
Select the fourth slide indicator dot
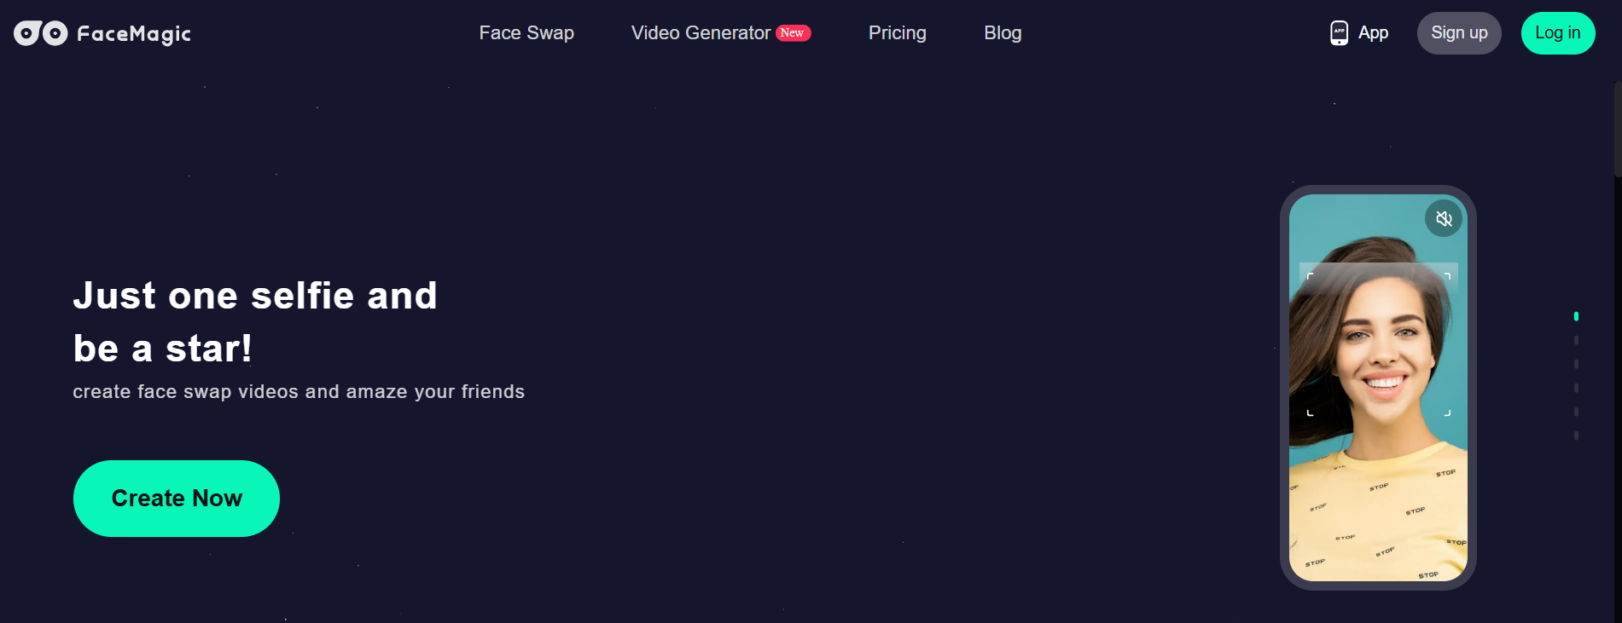tap(1576, 388)
